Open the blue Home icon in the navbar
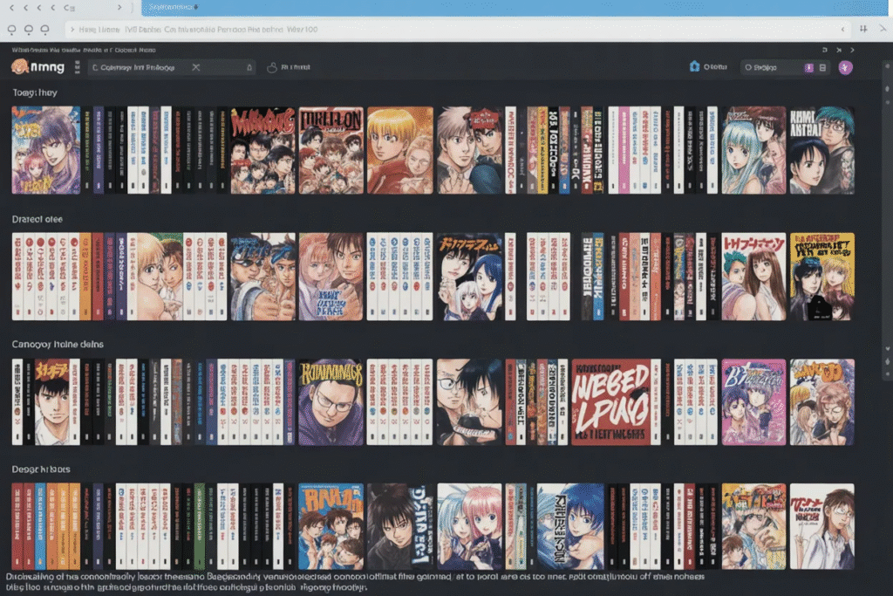Screen dimensions: 893x596 pyautogui.click(x=694, y=66)
